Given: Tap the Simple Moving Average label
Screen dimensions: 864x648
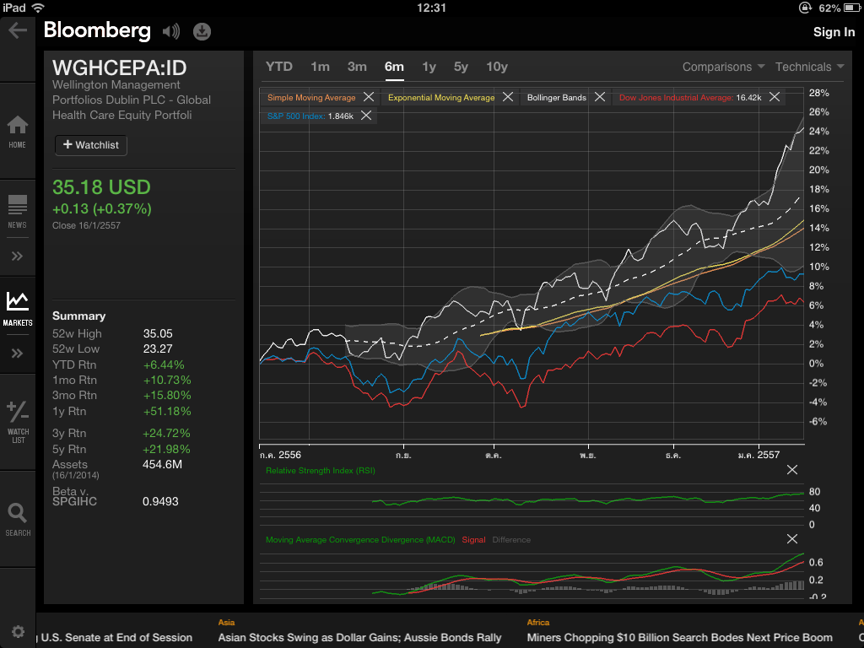Looking at the screenshot, I should (x=311, y=98).
